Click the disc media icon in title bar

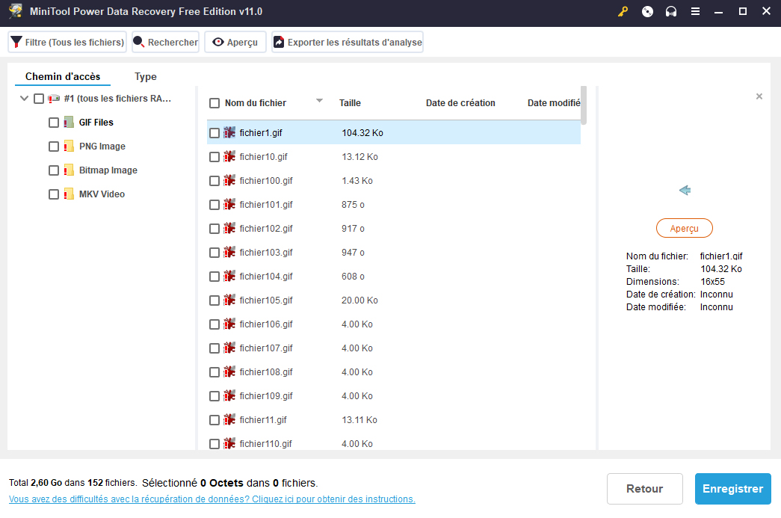647,12
